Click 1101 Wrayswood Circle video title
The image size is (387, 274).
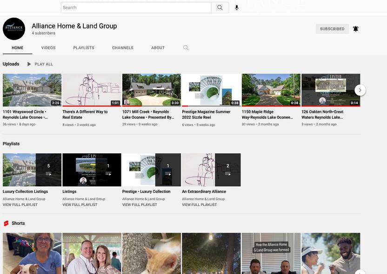pos(25,115)
